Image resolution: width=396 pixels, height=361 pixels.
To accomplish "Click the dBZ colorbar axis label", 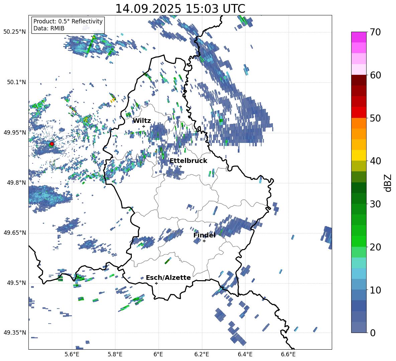I will click(x=388, y=183).
